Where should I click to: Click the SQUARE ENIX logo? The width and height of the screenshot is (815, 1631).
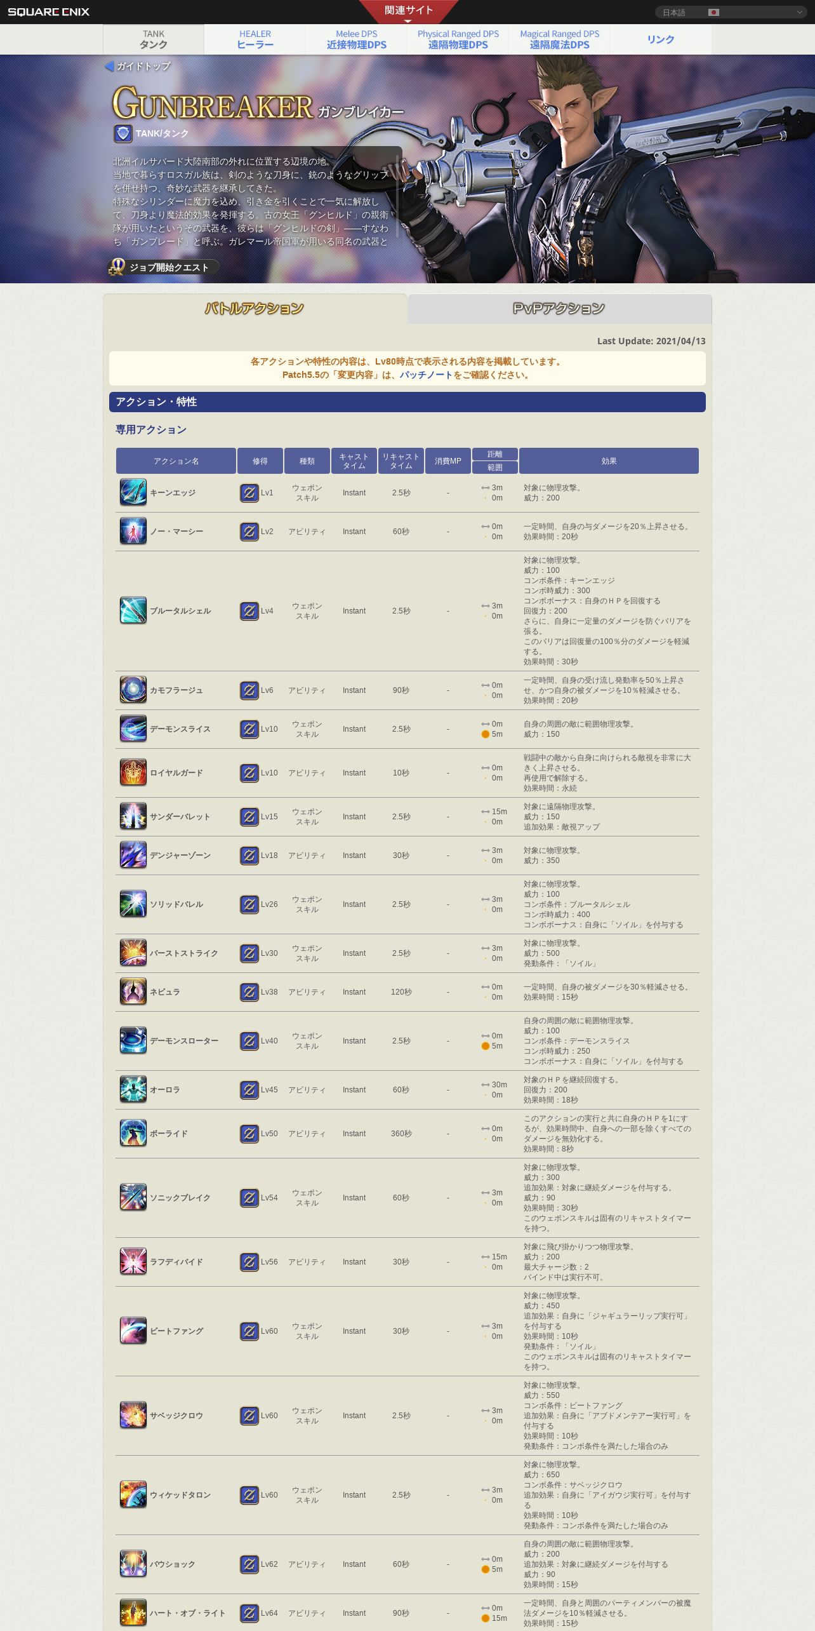click(48, 12)
